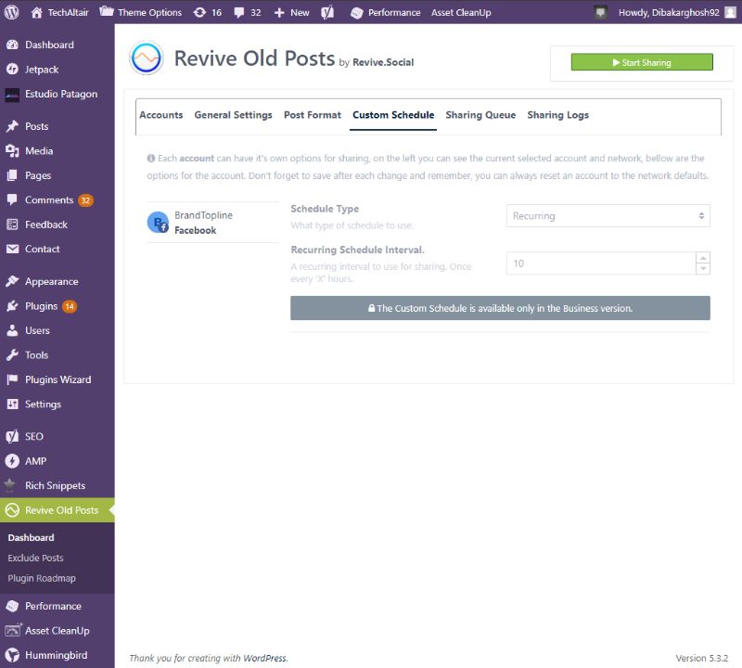The height and width of the screenshot is (668, 742).
Task: Click the Hummingbird icon in sidebar
Action: (x=12, y=655)
